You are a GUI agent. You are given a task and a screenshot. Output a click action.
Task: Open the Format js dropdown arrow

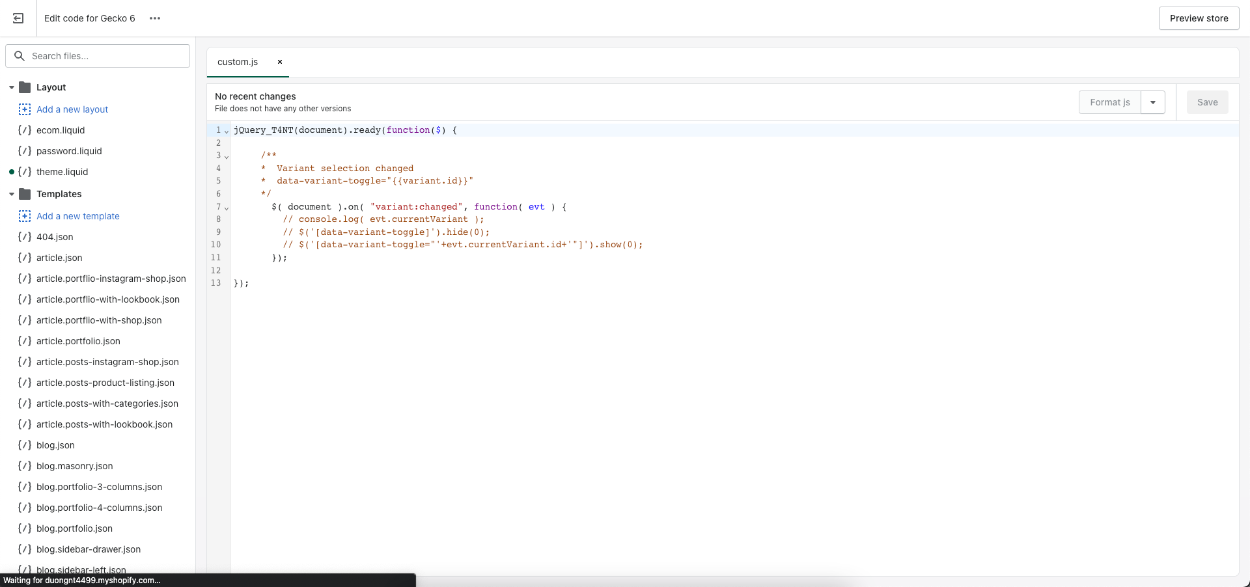(x=1153, y=102)
